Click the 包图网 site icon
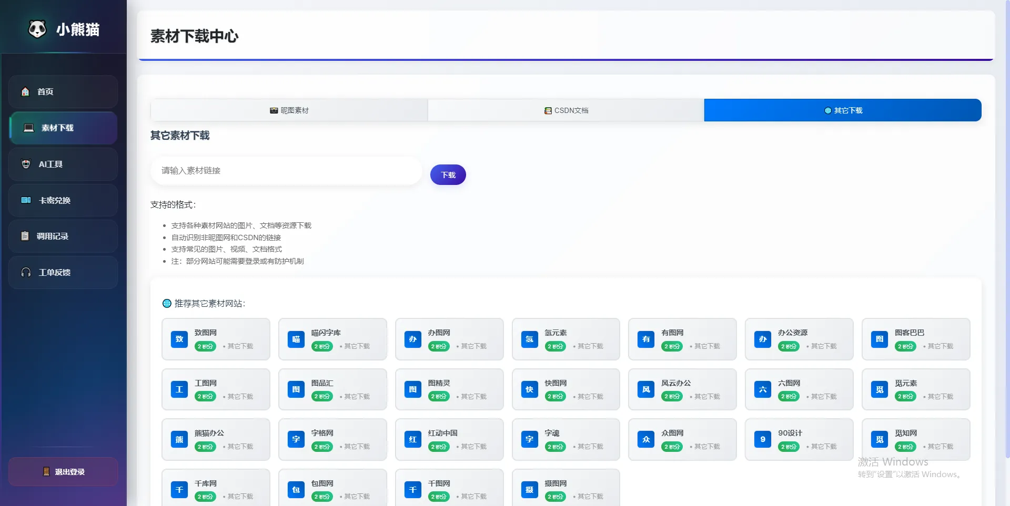The image size is (1010, 506). [296, 490]
